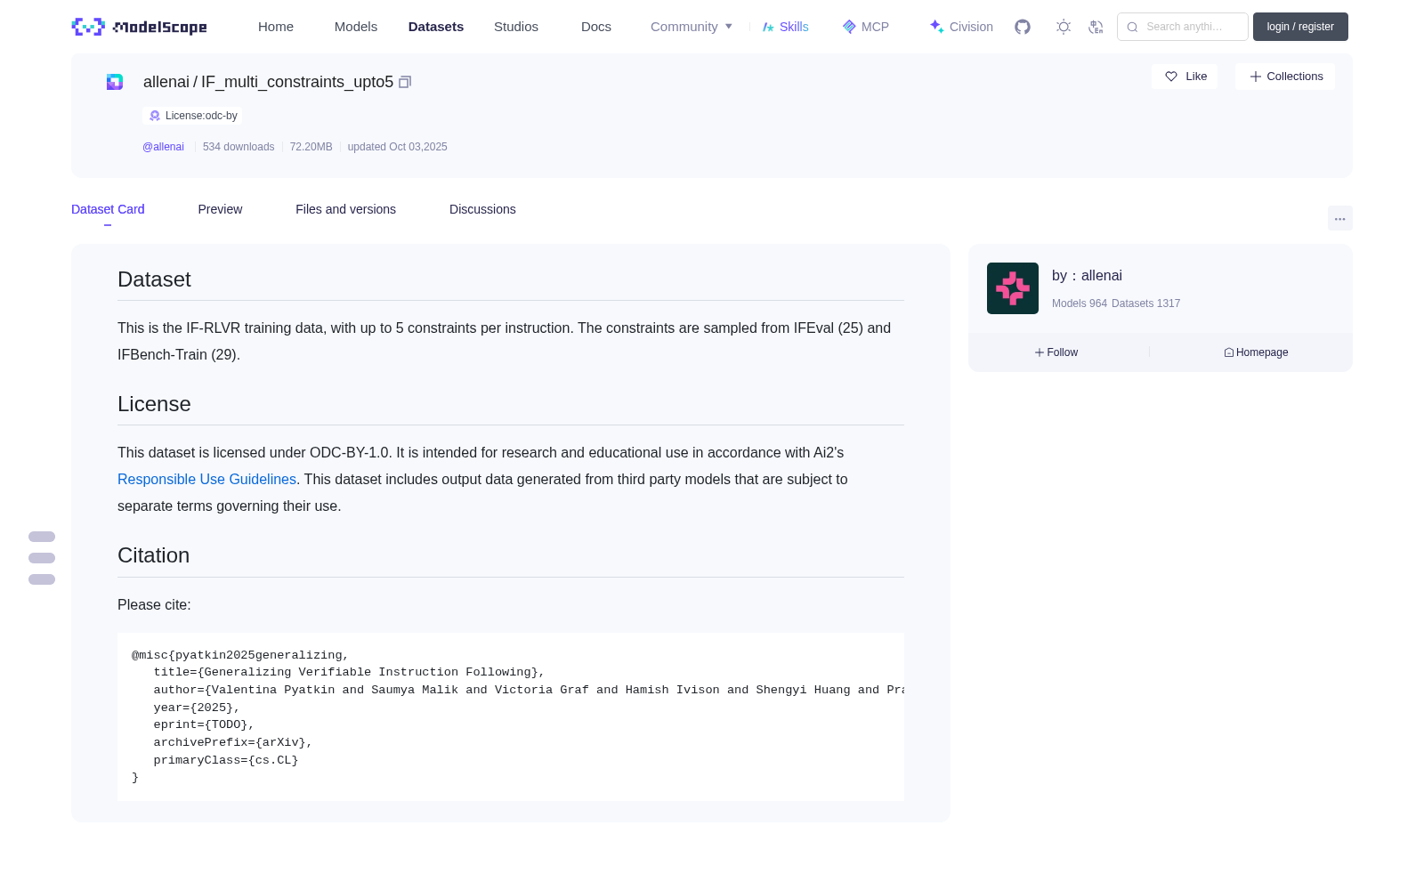Click the dataset title IF_multi_constraints_upto5
This screenshot has width=1424, height=890.
[x=297, y=82]
